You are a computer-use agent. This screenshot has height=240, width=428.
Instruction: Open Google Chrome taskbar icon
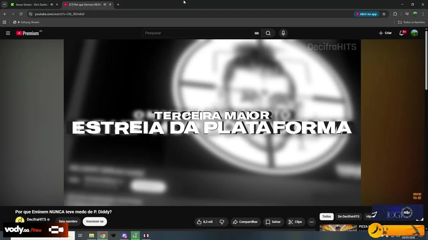103,236
